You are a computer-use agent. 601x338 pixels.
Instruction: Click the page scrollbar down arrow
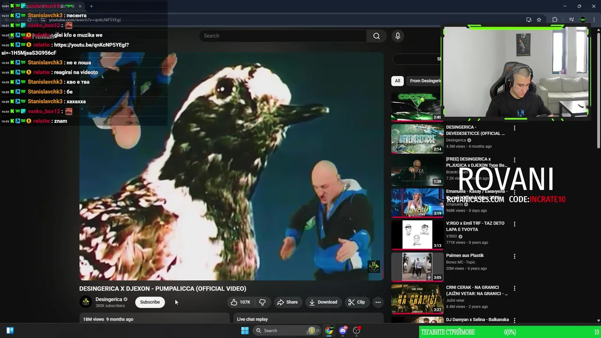598,320
